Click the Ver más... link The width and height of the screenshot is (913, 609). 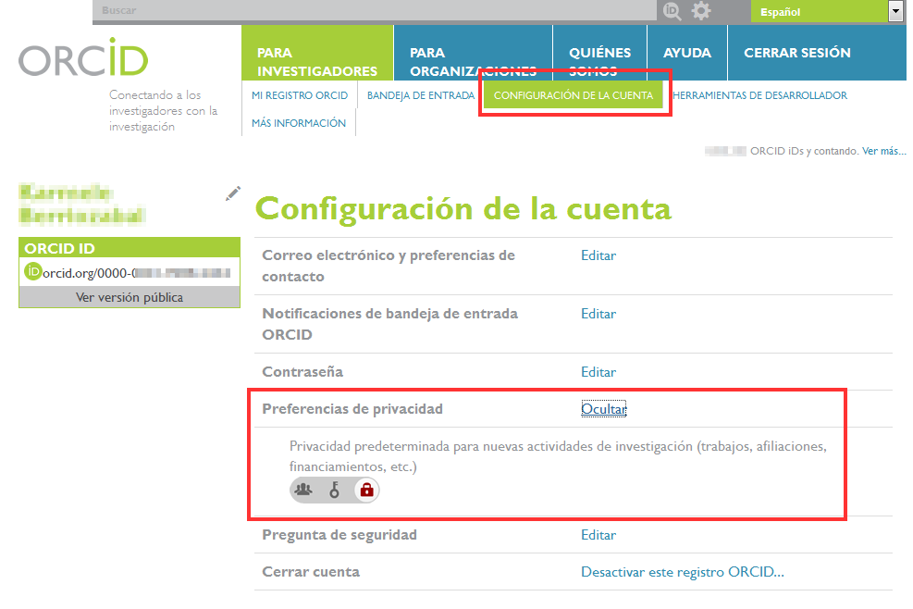click(x=884, y=151)
